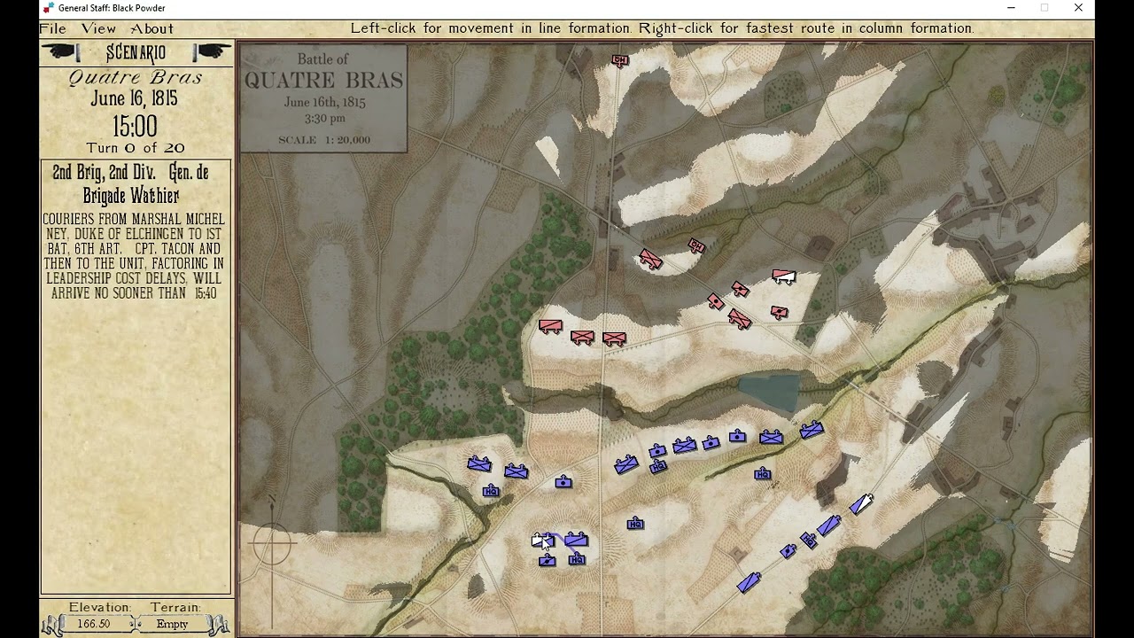
Task: Select the red infantry unit left of the lower CH marker
Action: coord(651,259)
